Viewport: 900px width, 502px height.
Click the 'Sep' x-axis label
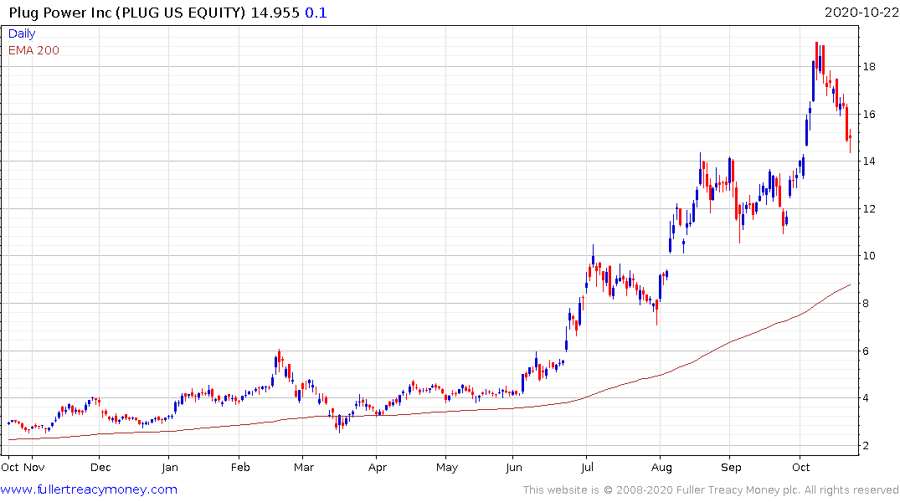[x=731, y=468]
